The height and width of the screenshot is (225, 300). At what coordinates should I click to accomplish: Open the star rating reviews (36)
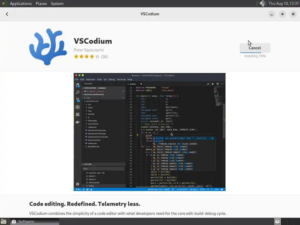click(x=91, y=57)
